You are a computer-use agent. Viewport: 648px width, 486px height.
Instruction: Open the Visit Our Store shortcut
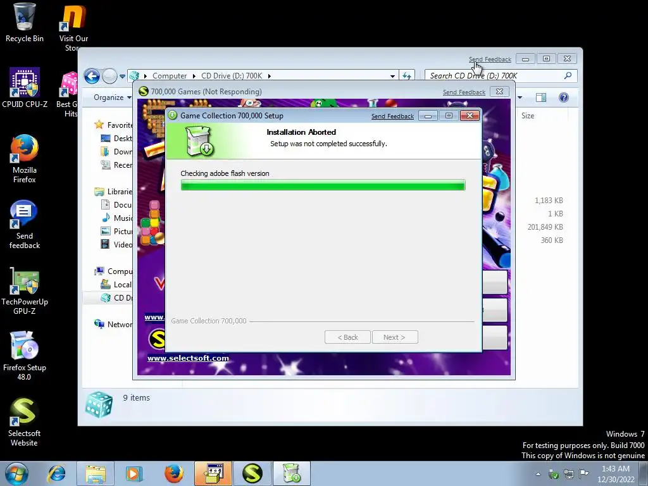coord(73,27)
